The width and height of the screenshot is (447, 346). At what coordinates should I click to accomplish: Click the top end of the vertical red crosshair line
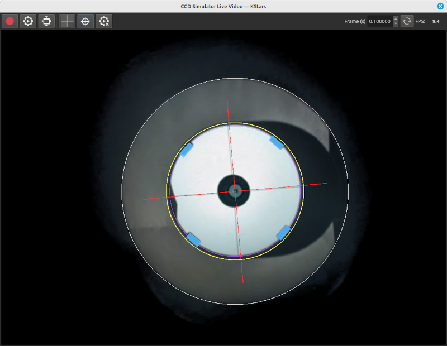[x=227, y=100]
